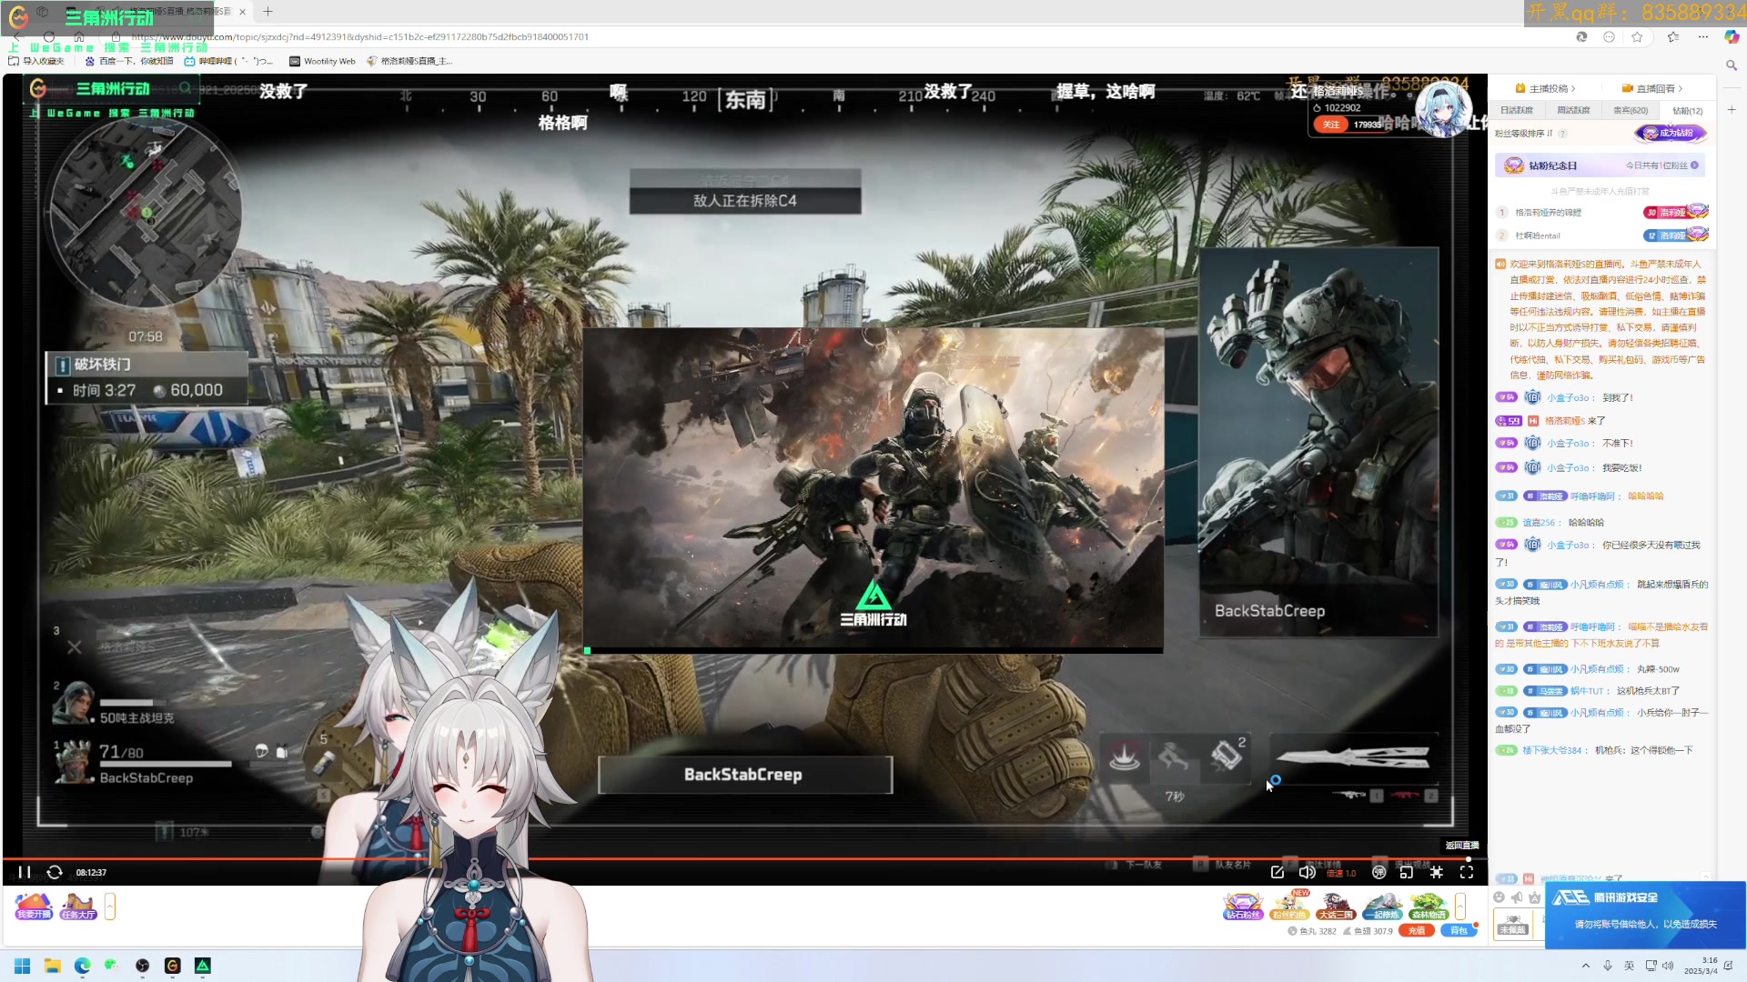Open a new browser tab
Viewport: 1747px width, 982px height.
pyautogui.click(x=268, y=12)
